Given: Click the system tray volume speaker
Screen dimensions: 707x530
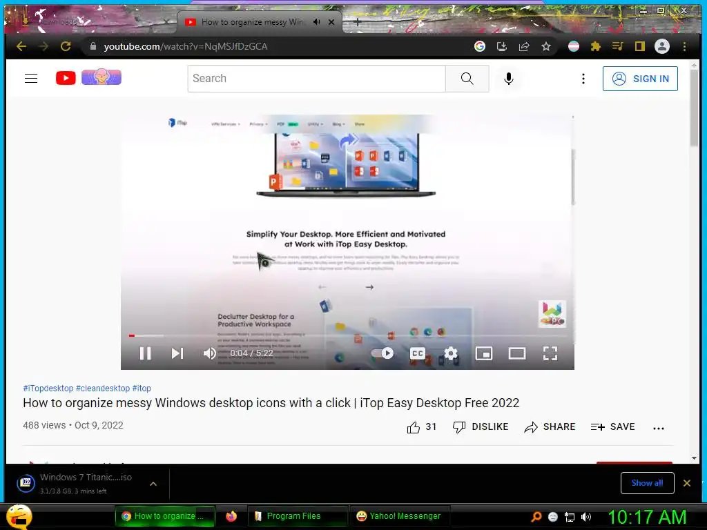Looking at the screenshot, I should tap(586, 517).
